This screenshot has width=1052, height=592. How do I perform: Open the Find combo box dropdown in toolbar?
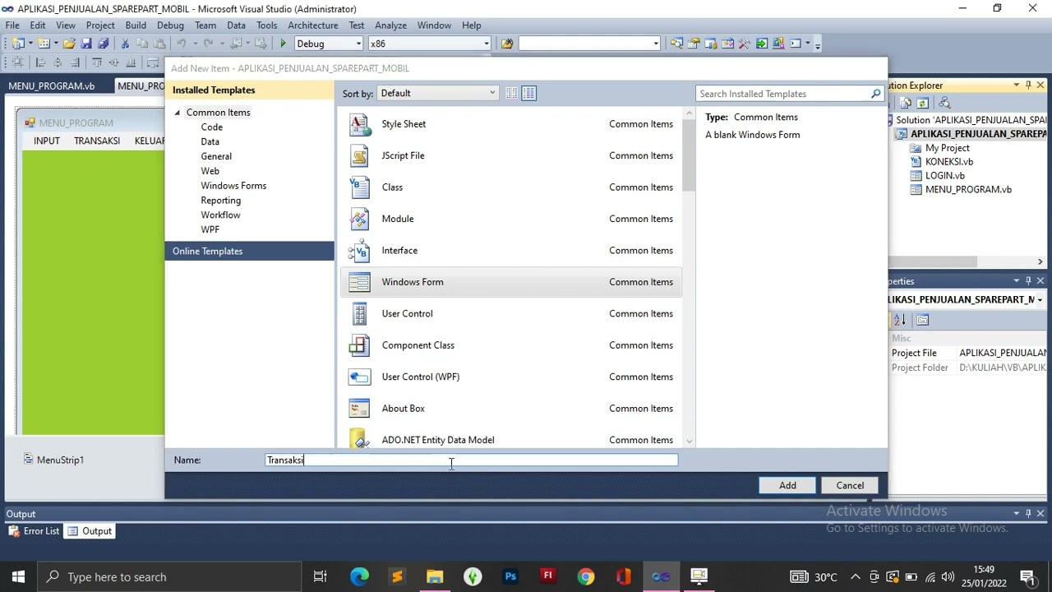point(656,44)
